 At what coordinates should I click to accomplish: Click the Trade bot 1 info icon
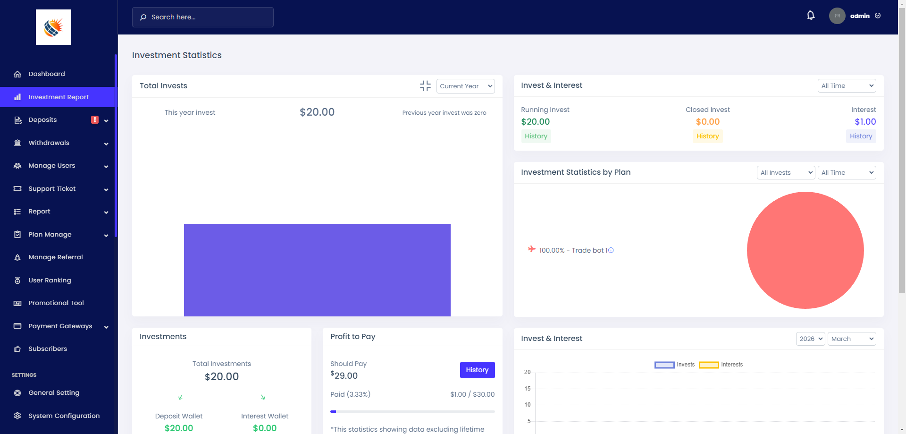click(x=611, y=250)
